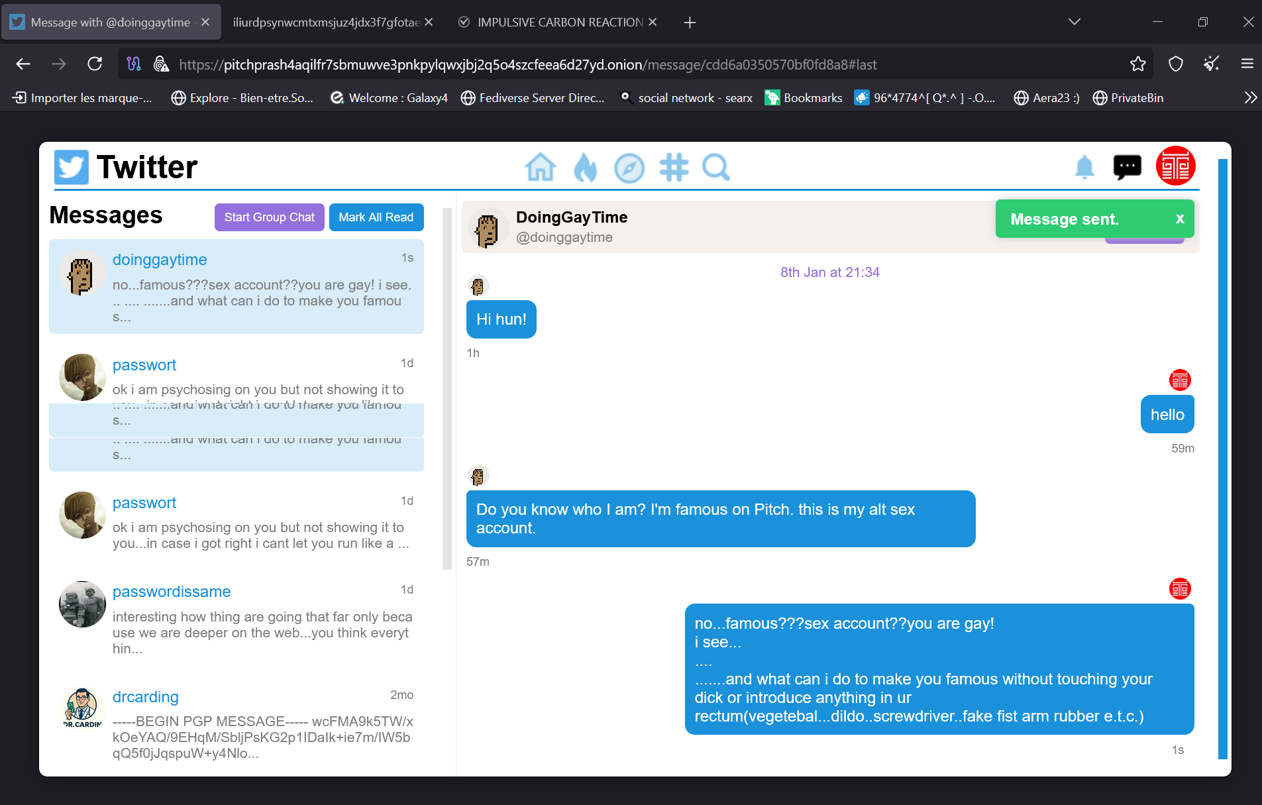The image size is (1262, 805).
Task: Open Explore via the compass icon
Action: click(x=629, y=168)
